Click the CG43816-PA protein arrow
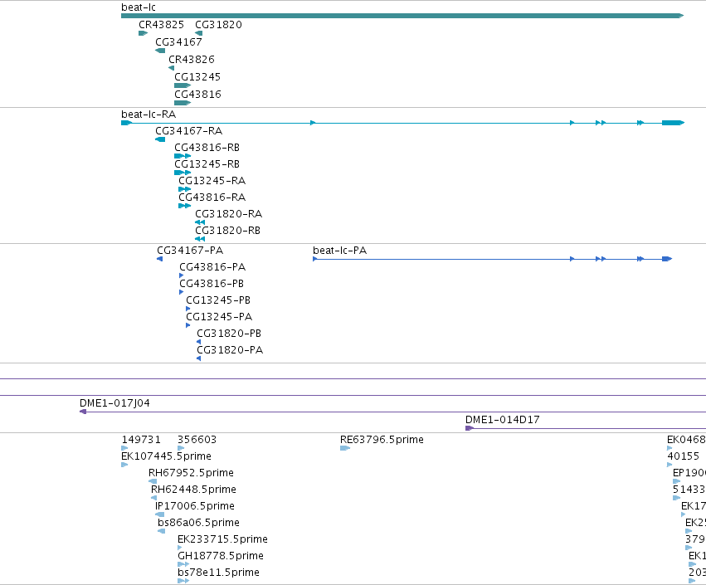706x585 pixels. tap(182, 275)
